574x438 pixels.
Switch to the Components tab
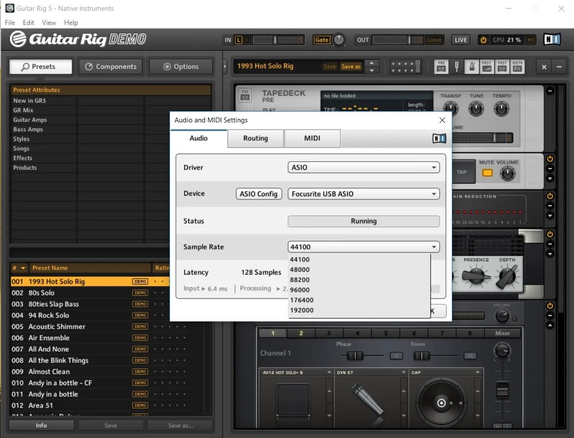click(x=110, y=66)
